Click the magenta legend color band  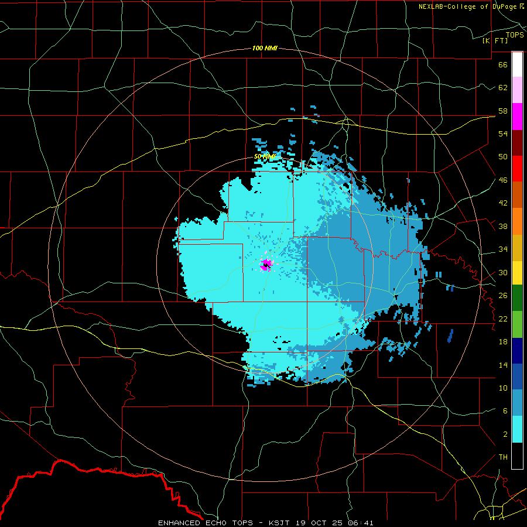[x=517, y=117]
